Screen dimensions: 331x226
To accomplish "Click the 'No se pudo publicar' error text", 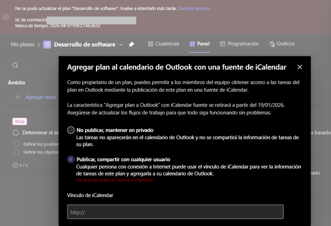I will tap(115, 180).
